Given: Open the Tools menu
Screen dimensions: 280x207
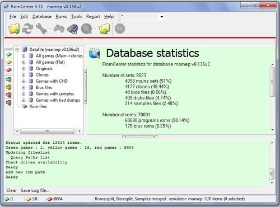Looking at the screenshot, I should 77,17.
